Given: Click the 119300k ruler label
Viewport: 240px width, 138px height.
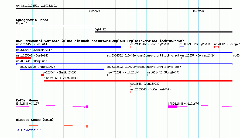Looking at the screenshot, I should click(198, 11).
